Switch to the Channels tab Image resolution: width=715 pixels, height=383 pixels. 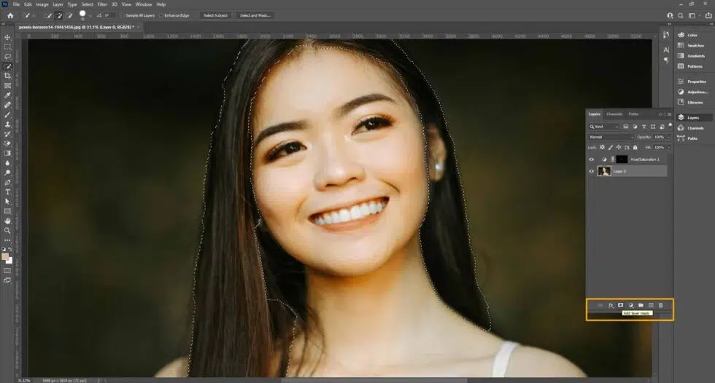(x=614, y=114)
